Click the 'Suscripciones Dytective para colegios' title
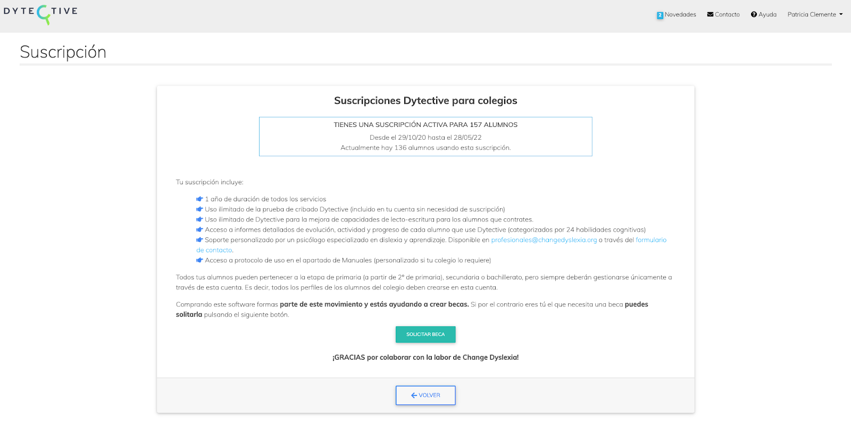This screenshot has width=851, height=426. coord(425,100)
